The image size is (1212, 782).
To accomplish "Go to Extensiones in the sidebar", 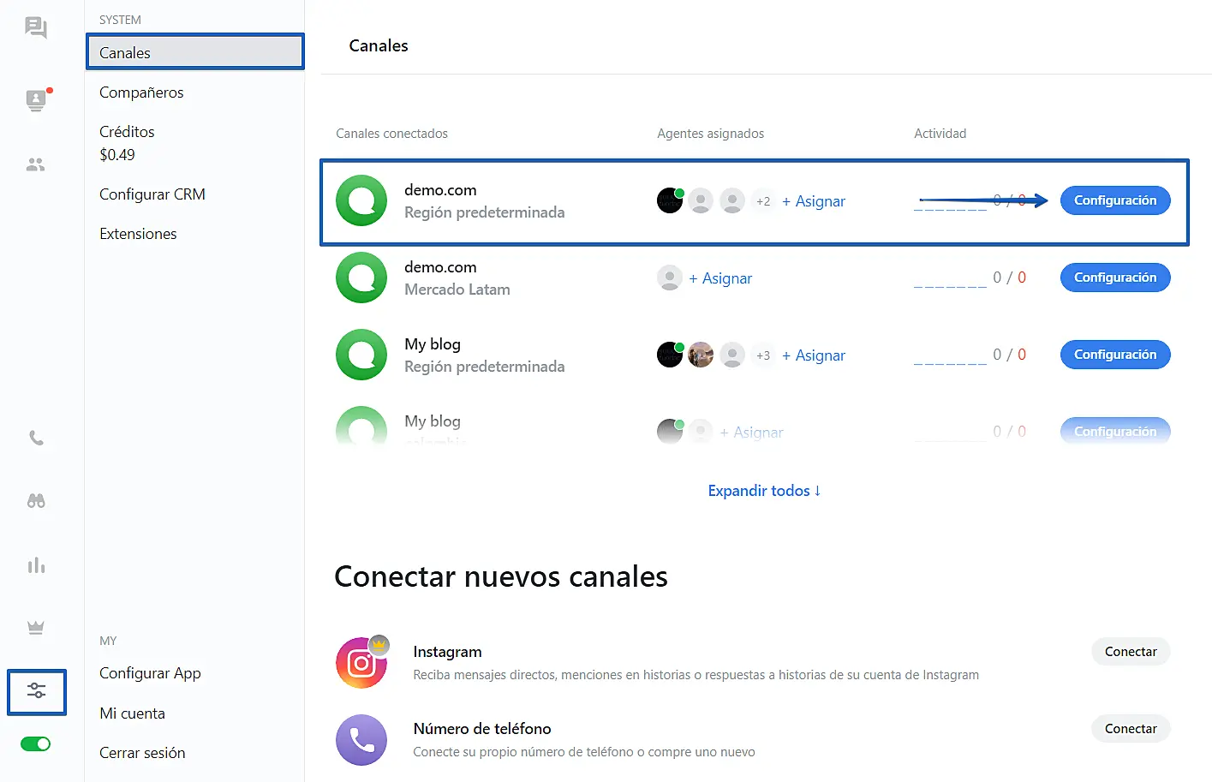I will pyautogui.click(x=138, y=234).
